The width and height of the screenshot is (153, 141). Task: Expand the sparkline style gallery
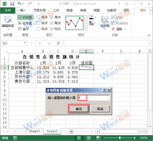86,28
